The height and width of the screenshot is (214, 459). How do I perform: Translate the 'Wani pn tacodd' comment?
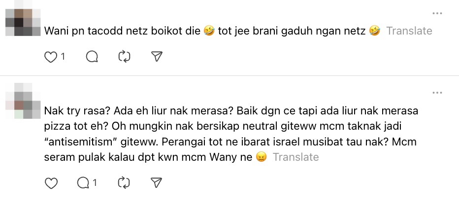point(409,31)
